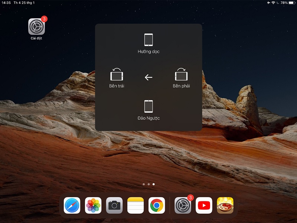This screenshot has height=223, width=297.
Task: Tap the third page indicator dot
Action: [x=154, y=184]
